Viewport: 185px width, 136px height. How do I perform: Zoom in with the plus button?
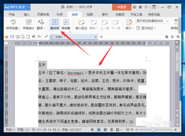175,130
